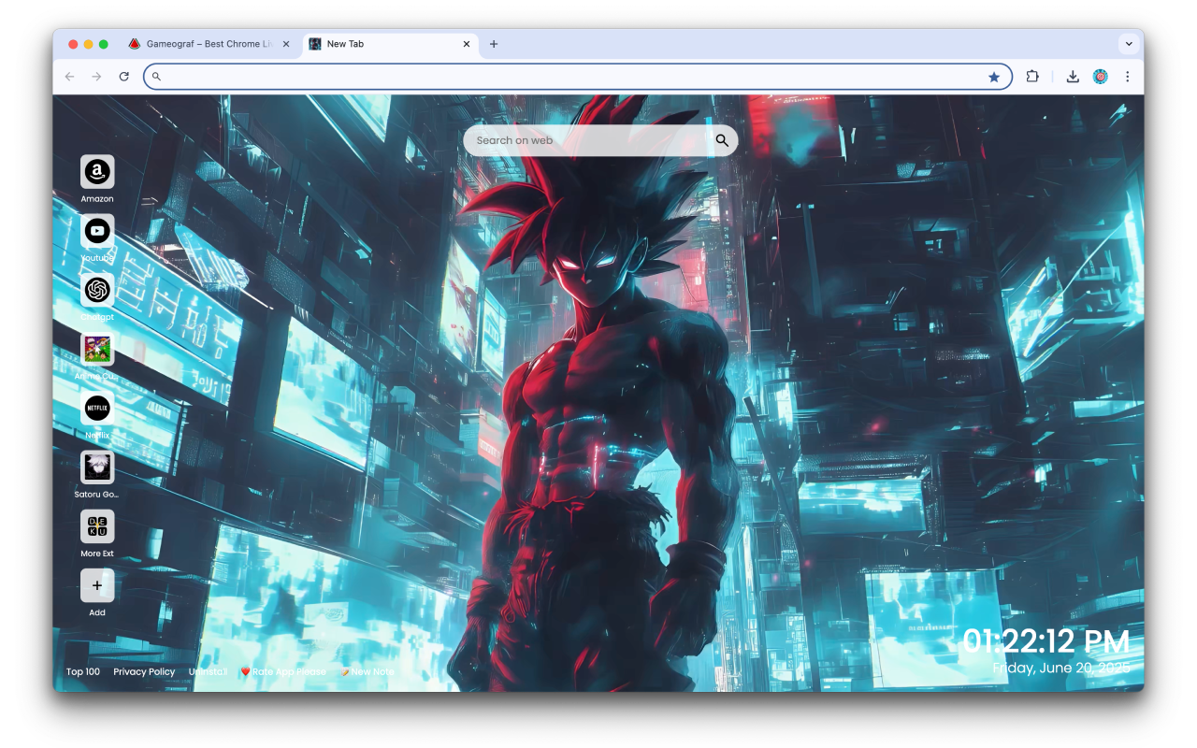Open the Anime Cu... shortcut icon
The height and width of the screenshot is (748, 1197).
click(97, 350)
